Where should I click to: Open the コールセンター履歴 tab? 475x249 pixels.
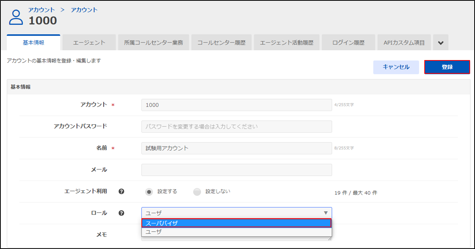221,43
